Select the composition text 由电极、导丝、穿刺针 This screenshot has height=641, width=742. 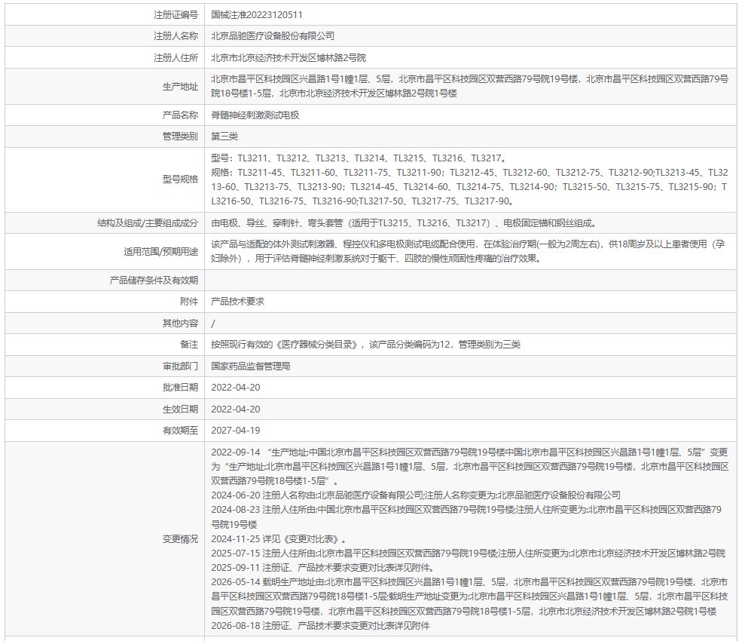pos(404,222)
